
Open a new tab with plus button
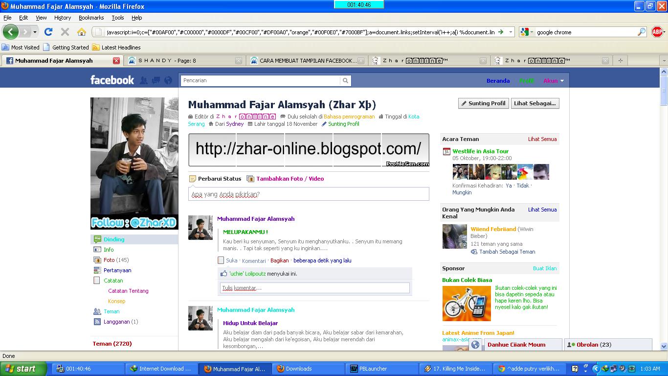(620, 61)
